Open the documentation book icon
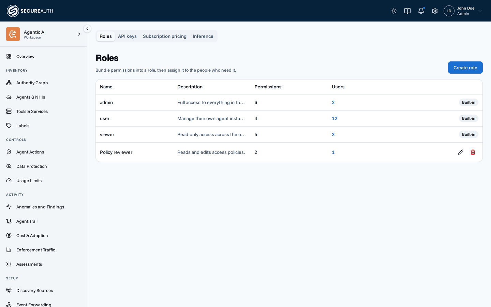 pos(407,11)
